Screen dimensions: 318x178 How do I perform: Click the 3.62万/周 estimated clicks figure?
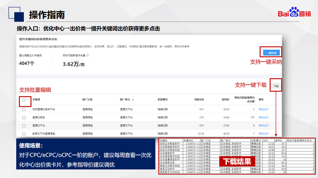tap(74, 64)
